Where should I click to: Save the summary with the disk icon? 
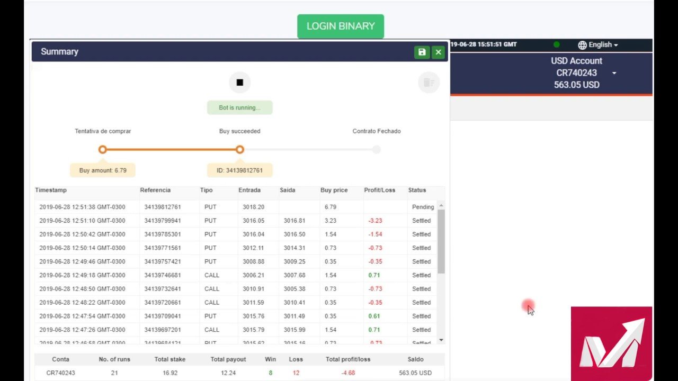click(x=422, y=52)
